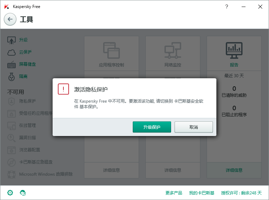Select 隐私保护 in the unavailable list
Image resolution: width=269 pixels, height=200 pixels.
(27, 101)
